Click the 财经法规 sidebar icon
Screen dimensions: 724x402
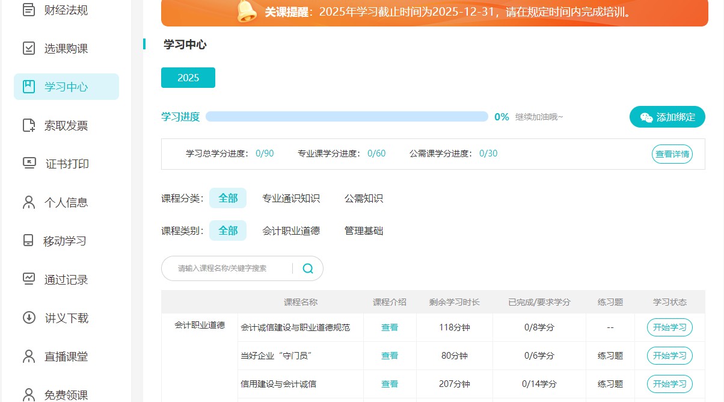coord(29,10)
